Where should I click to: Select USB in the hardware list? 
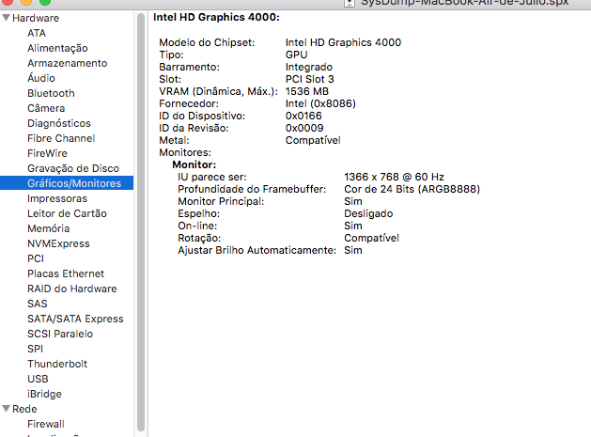click(x=38, y=379)
